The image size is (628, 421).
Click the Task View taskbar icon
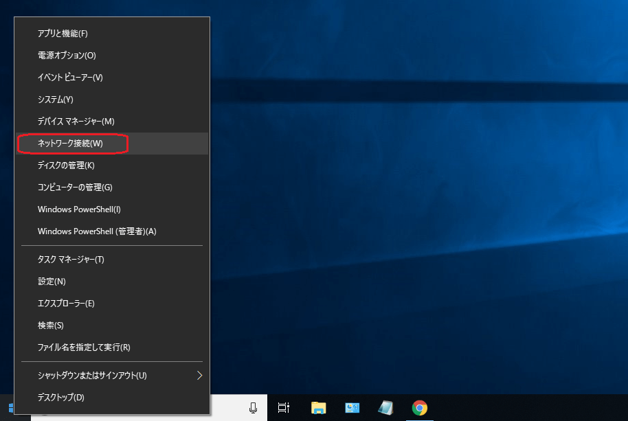pos(283,407)
